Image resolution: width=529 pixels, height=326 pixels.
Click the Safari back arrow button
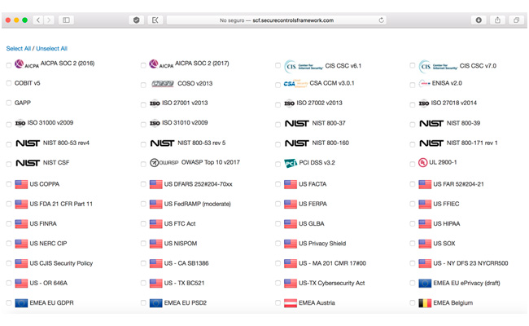tap(38, 20)
